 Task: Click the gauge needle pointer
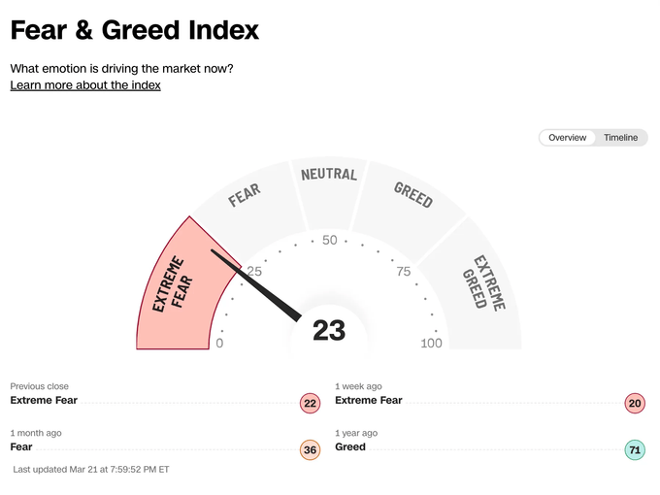(x=256, y=286)
